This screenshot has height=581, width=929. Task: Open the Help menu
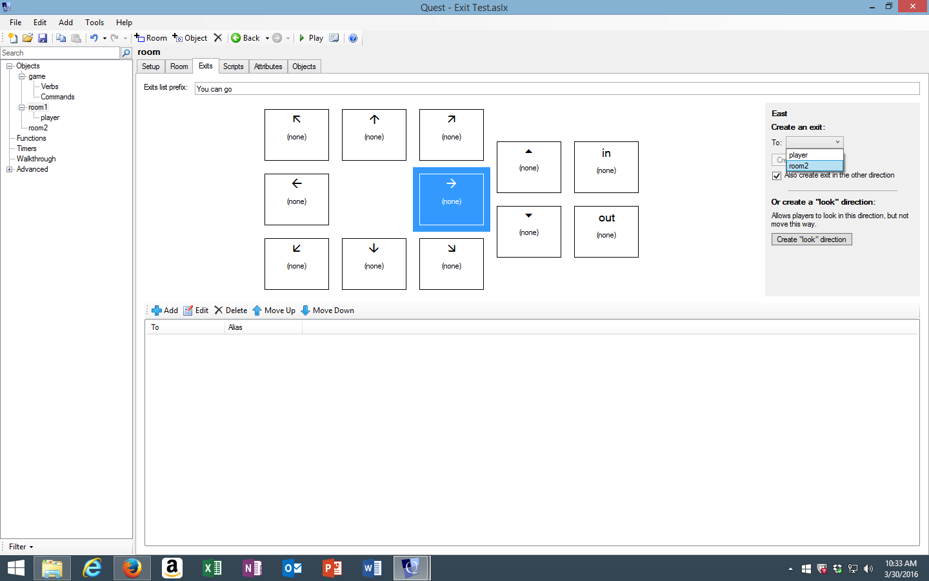coord(124,22)
